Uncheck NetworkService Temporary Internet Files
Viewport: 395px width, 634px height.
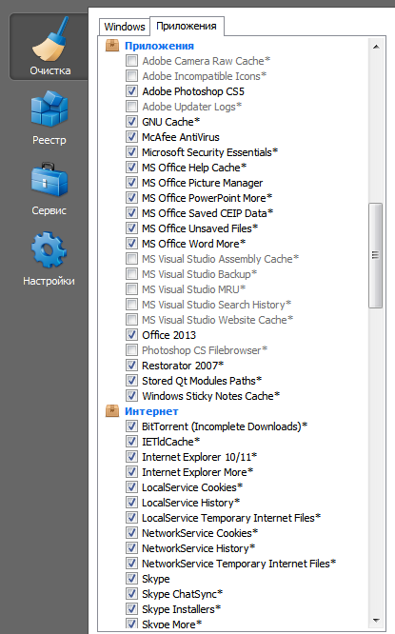pos(131,564)
